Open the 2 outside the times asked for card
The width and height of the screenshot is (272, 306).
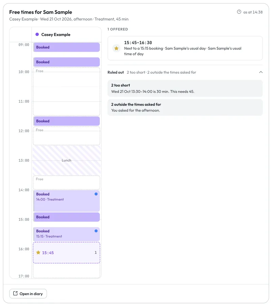coord(185,107)
